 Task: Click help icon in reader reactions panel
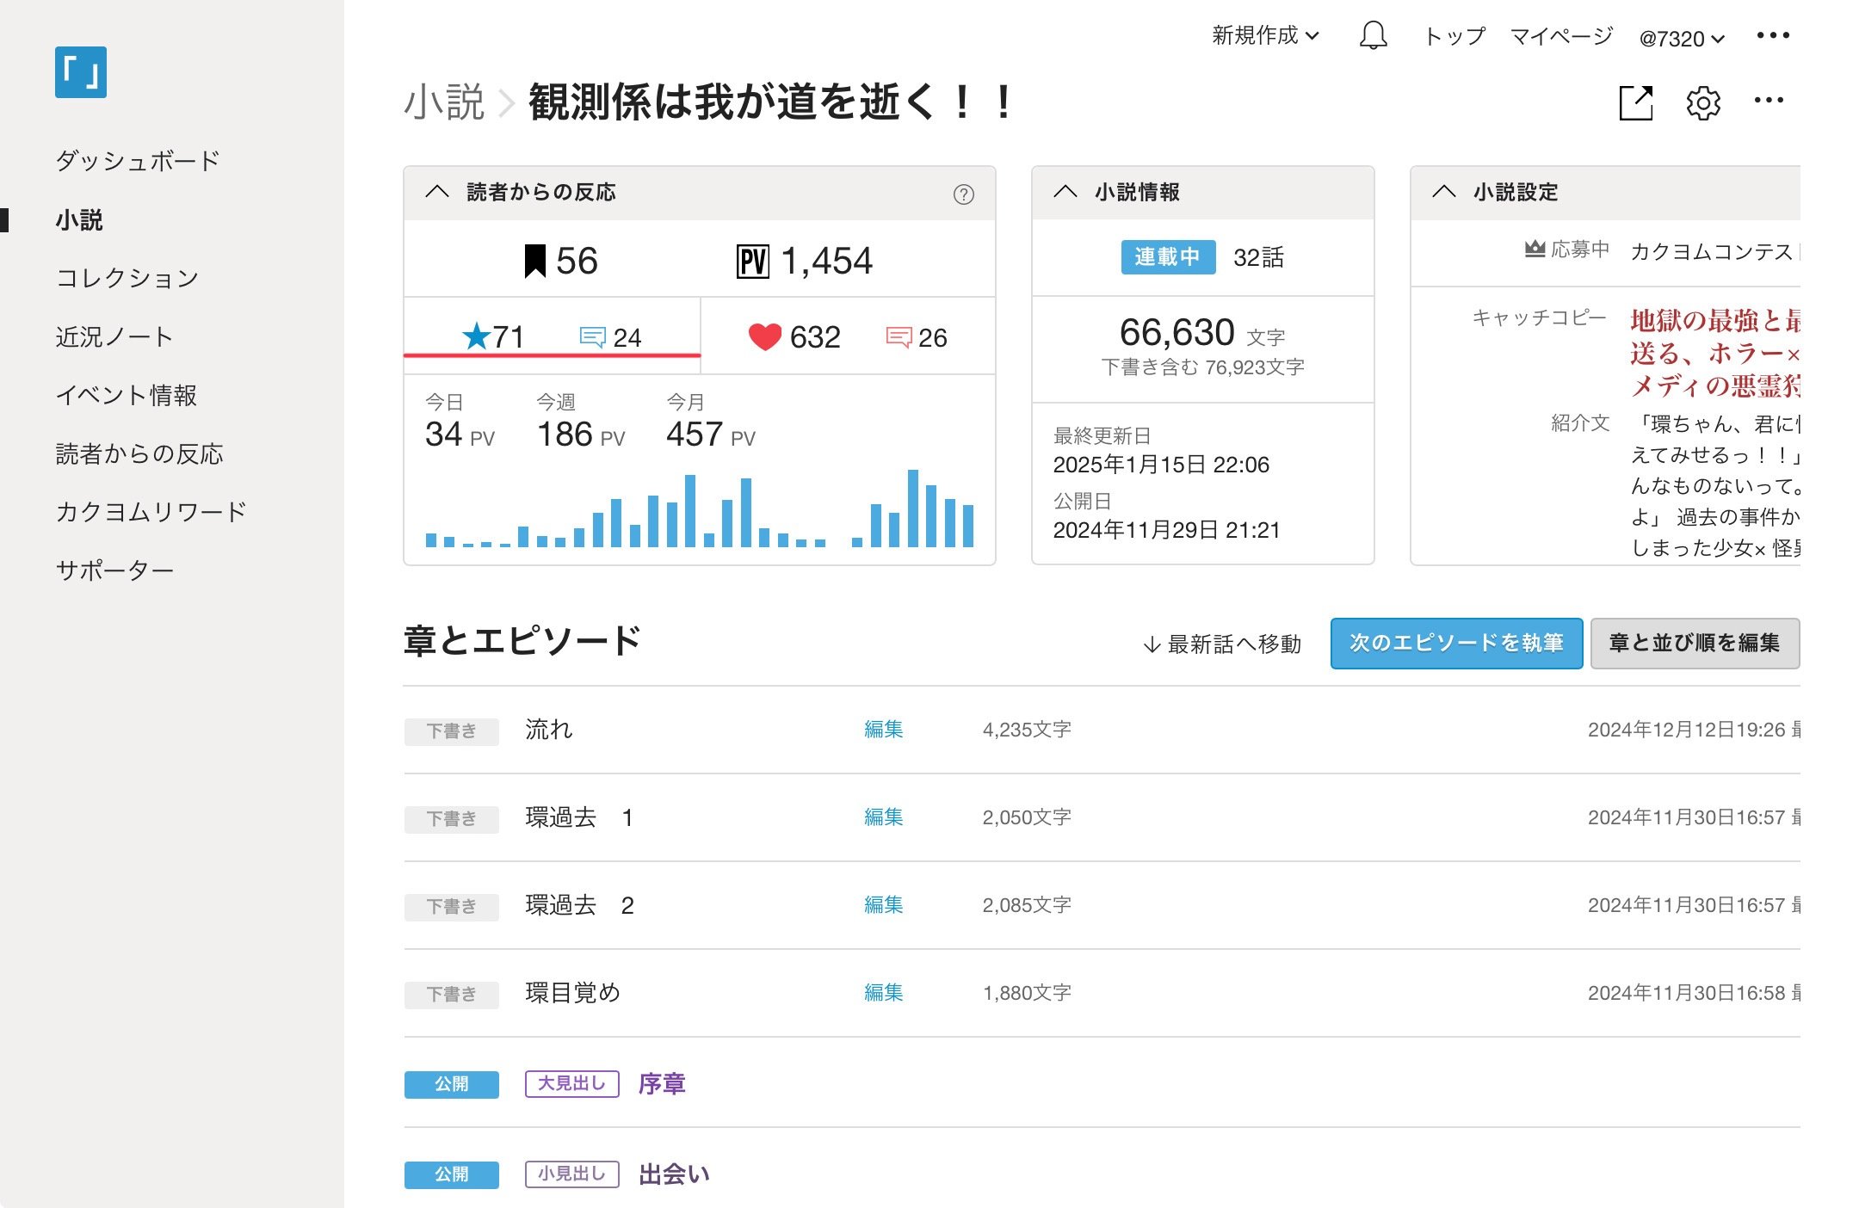[x=963, y=194]
